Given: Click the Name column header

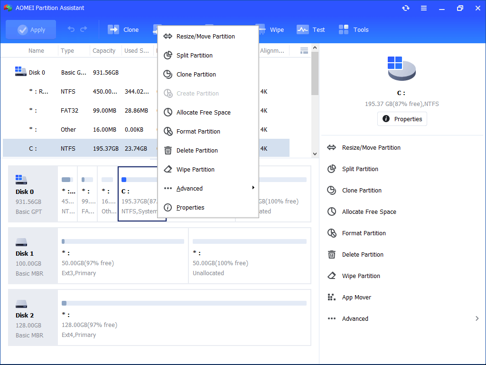Looking at the screenshot, I should 36,50.
